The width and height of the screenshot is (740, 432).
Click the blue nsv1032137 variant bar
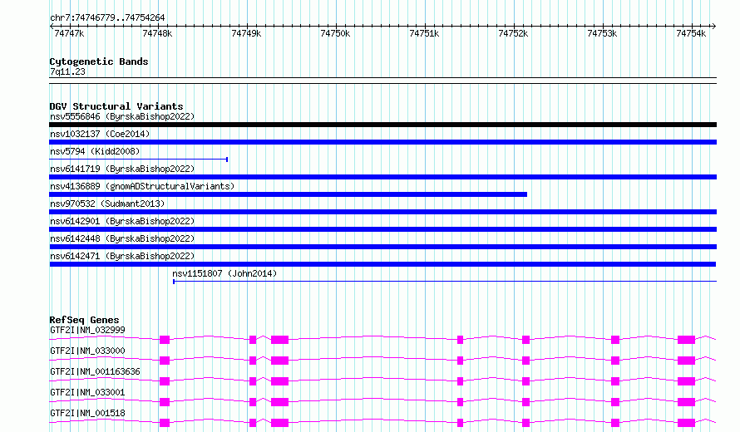pyautogui.click(x=382, y=142)
